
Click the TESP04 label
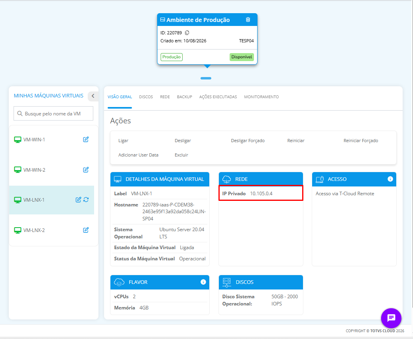[246, 41]
